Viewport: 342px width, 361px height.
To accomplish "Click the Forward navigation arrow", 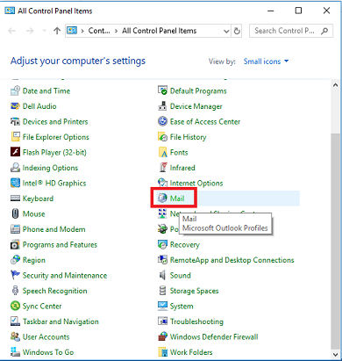I will (30, 31).
